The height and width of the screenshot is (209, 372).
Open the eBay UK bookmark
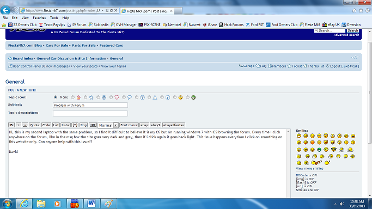[331, 24]
